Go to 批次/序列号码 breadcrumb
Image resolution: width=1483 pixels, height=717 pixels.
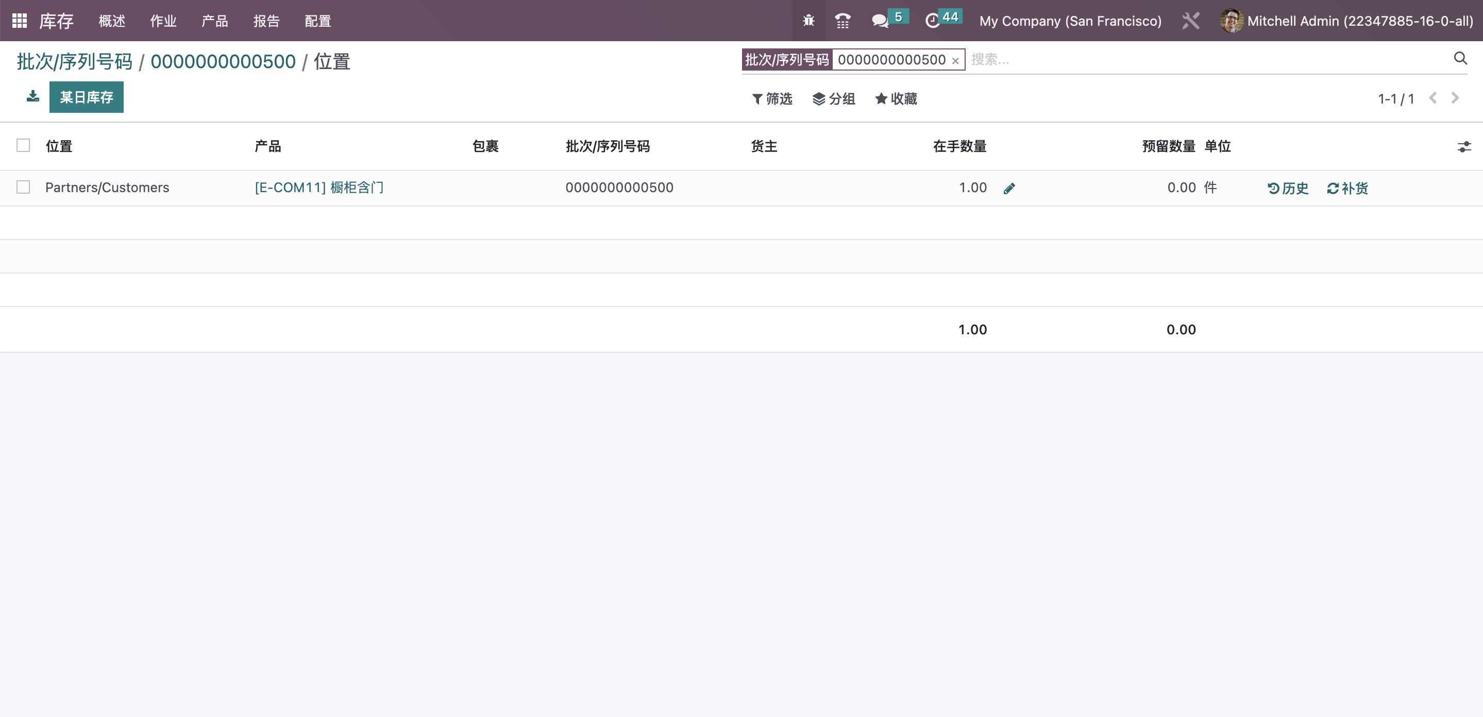tap(75, 62)
